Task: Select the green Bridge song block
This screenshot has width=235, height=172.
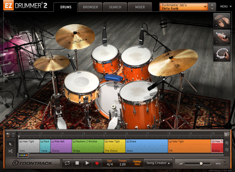Action: pos(88,146)
